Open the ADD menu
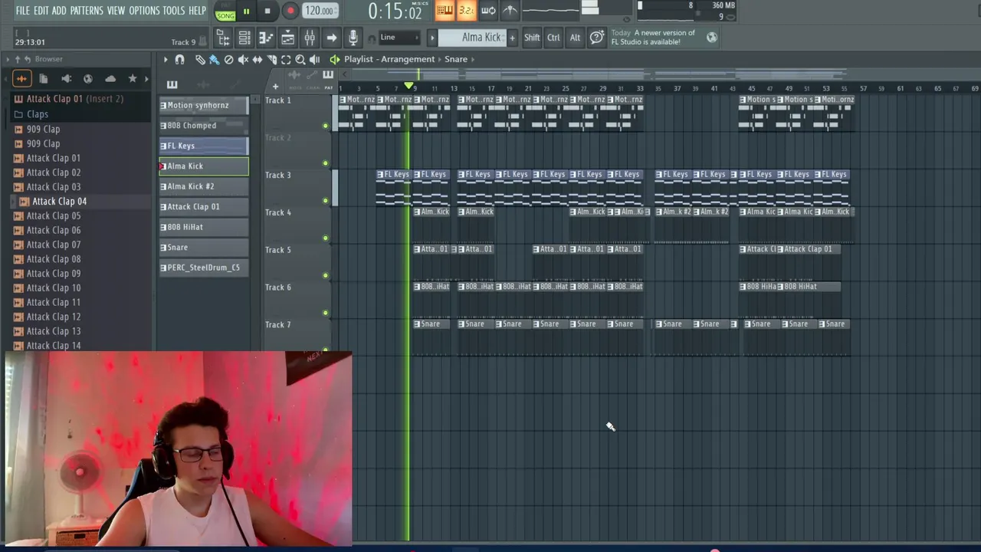 point(59,11)
